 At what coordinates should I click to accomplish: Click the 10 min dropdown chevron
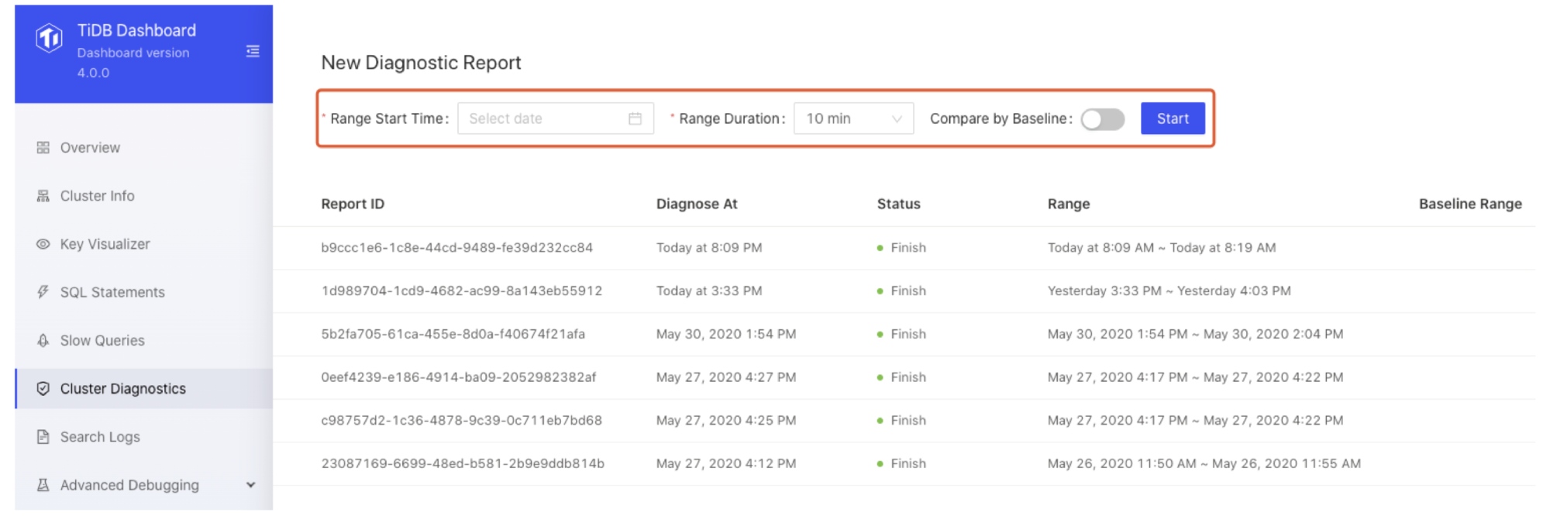(x=897, y=119)
